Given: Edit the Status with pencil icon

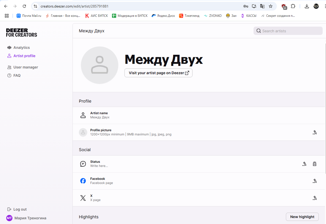Looking at the screenshot, I should pyautogui.click(x=304, y=164).
